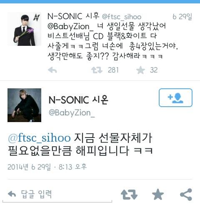Open N-SONIC 시후 profile picture
The image size is (200, 205).
(x=24, y=29)
